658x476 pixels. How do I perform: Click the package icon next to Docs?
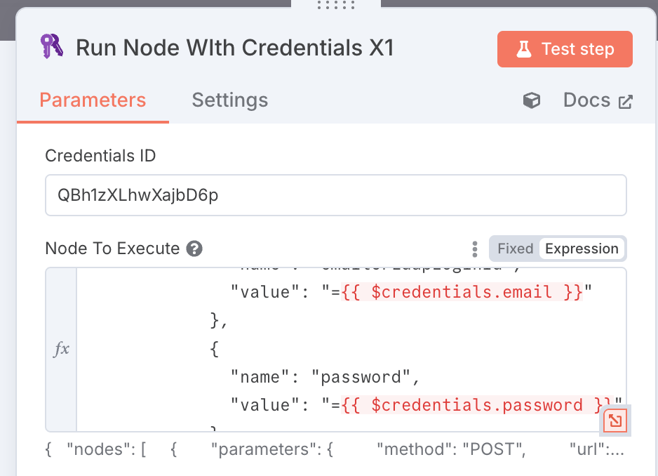point(532,100)
